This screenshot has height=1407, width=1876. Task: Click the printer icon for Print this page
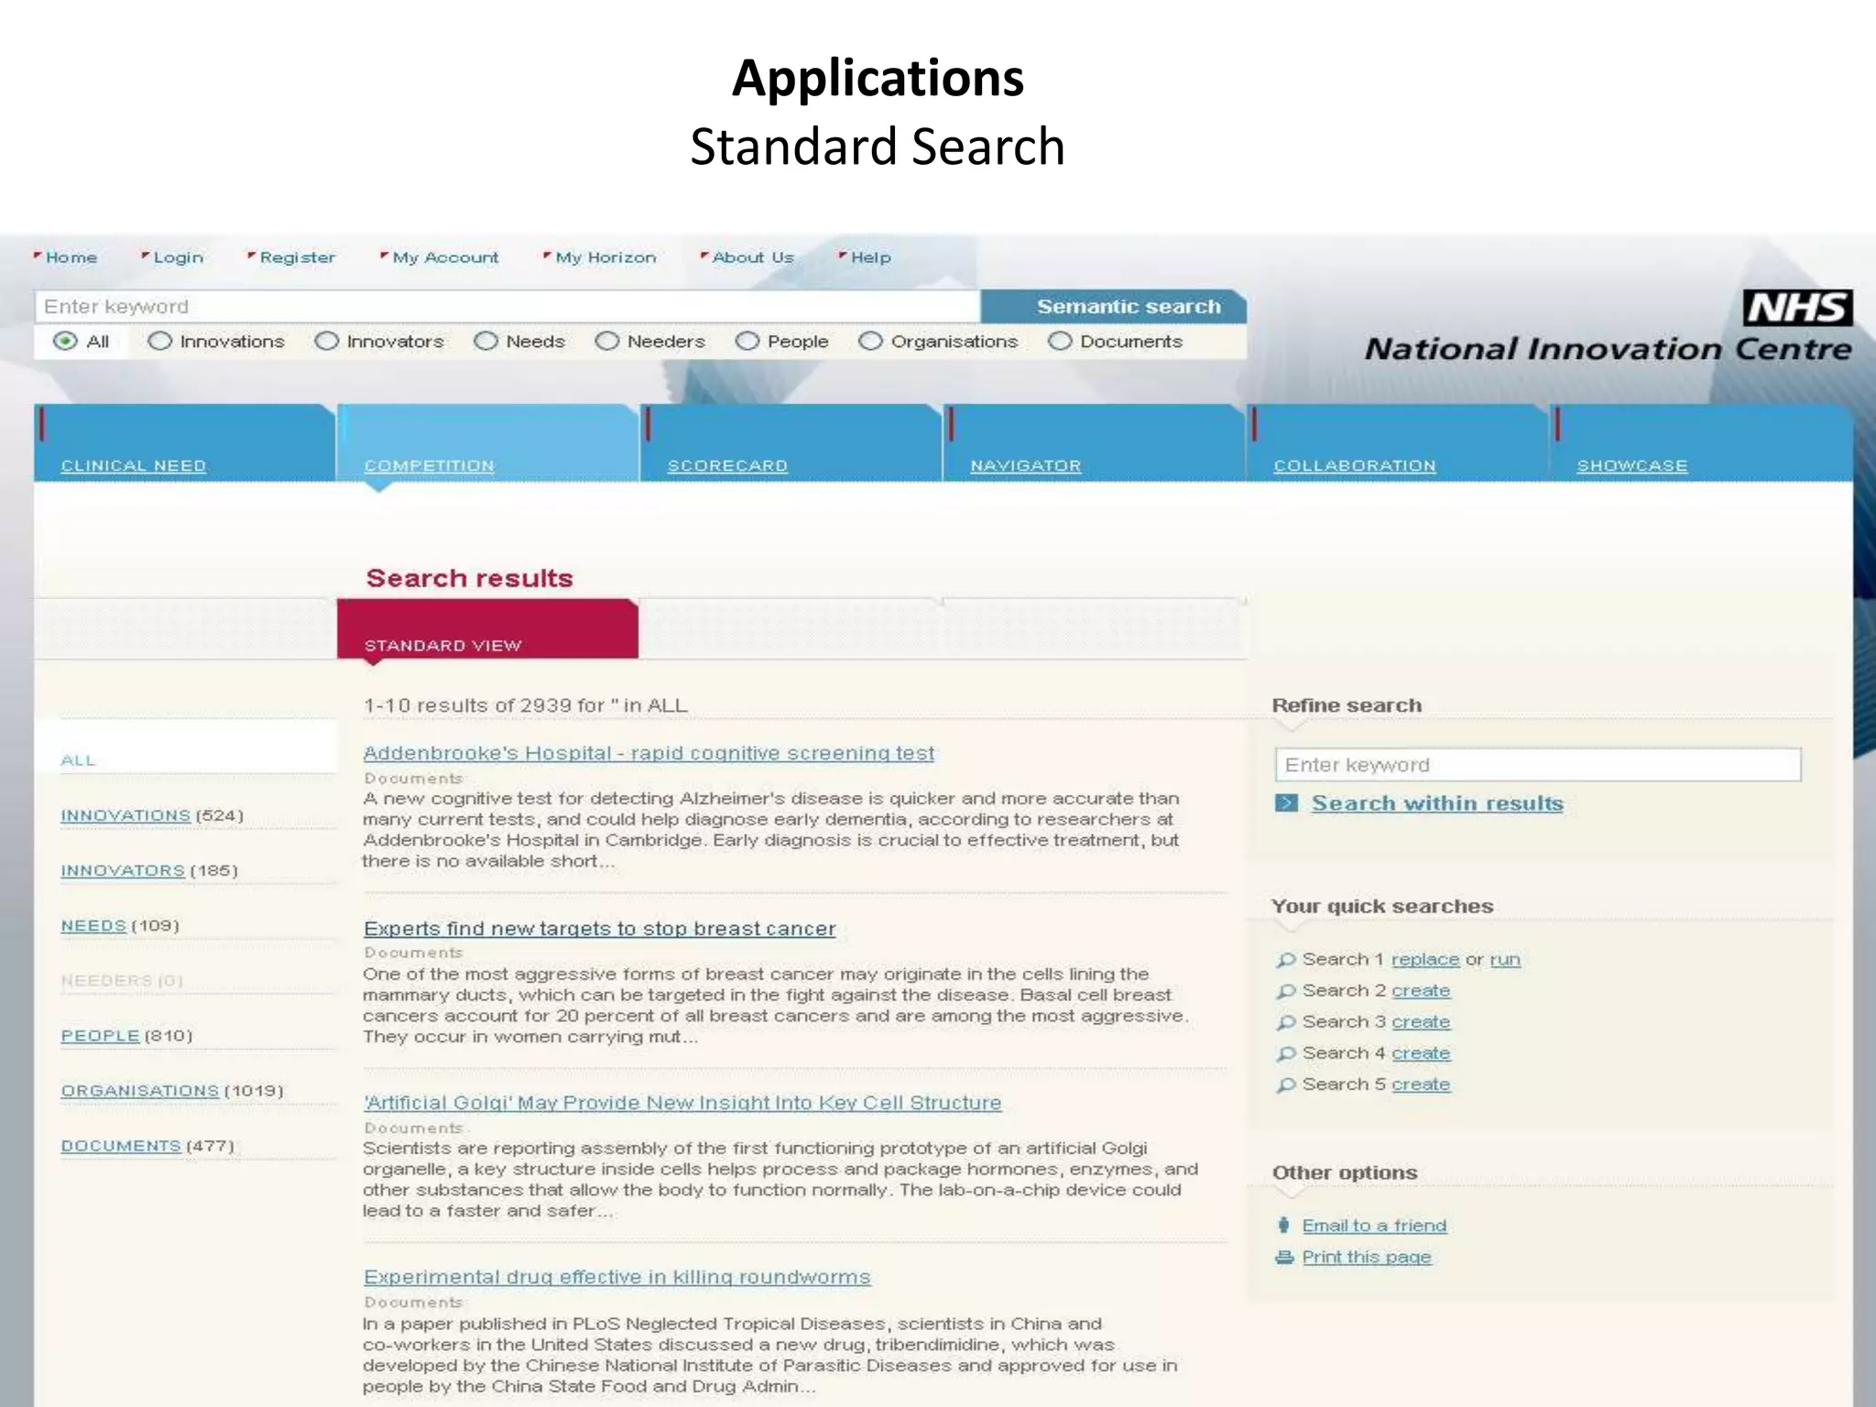click(1284, 1258)
